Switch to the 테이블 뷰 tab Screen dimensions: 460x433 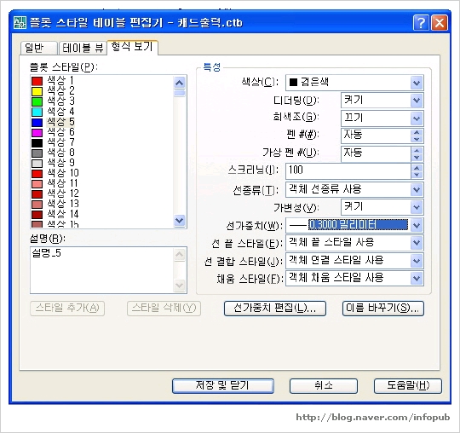click(83, 48)
